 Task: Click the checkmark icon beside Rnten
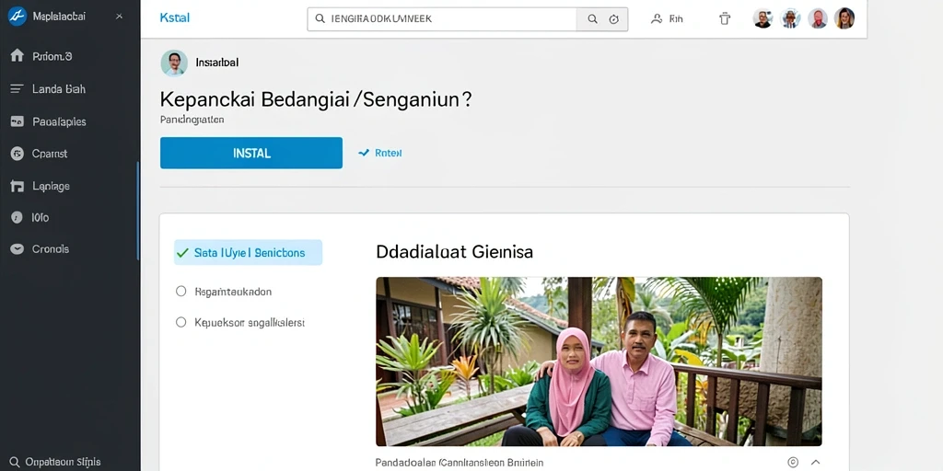pos(363,154)
